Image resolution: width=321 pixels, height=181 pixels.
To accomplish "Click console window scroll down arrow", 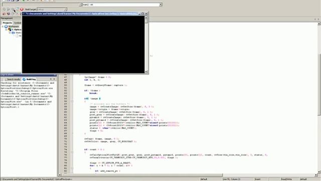I will point(146,71).
